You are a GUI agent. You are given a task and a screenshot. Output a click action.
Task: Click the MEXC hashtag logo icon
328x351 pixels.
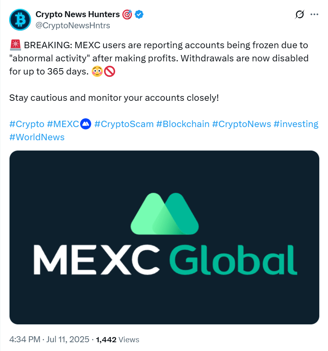[86, 124]
